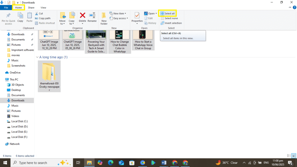This screenshot has width=297, height=167.
Task: Collapse the 'A long time ago' group
Action: pos(37,57)
